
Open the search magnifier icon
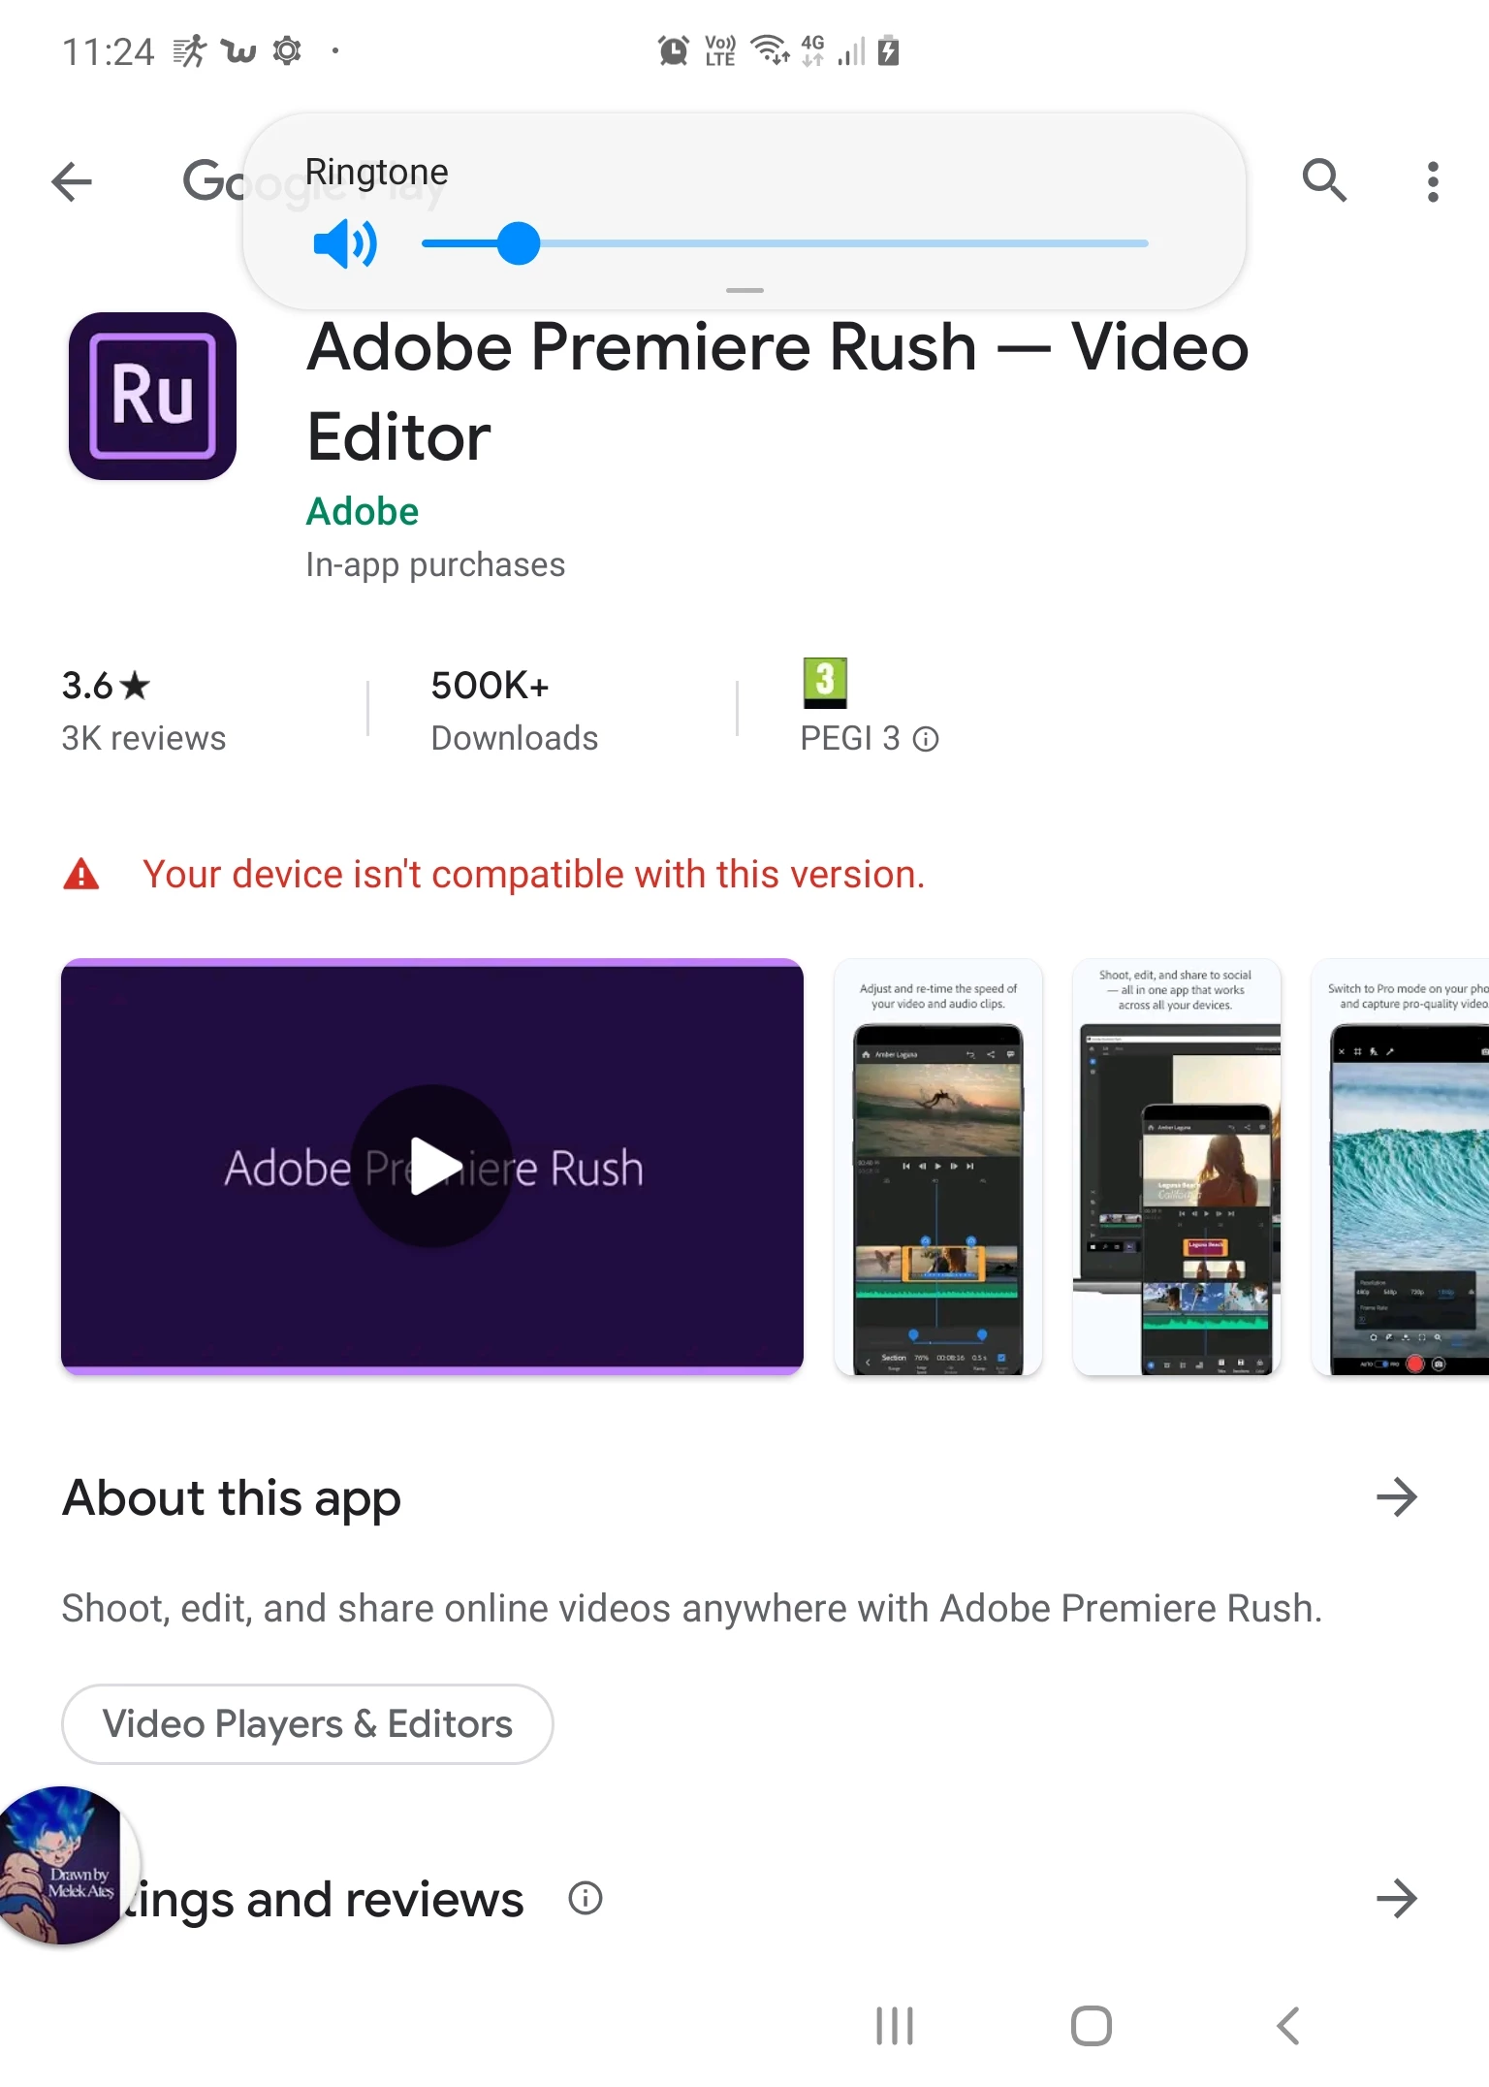pyautogui.click(x=1324, y=180)
